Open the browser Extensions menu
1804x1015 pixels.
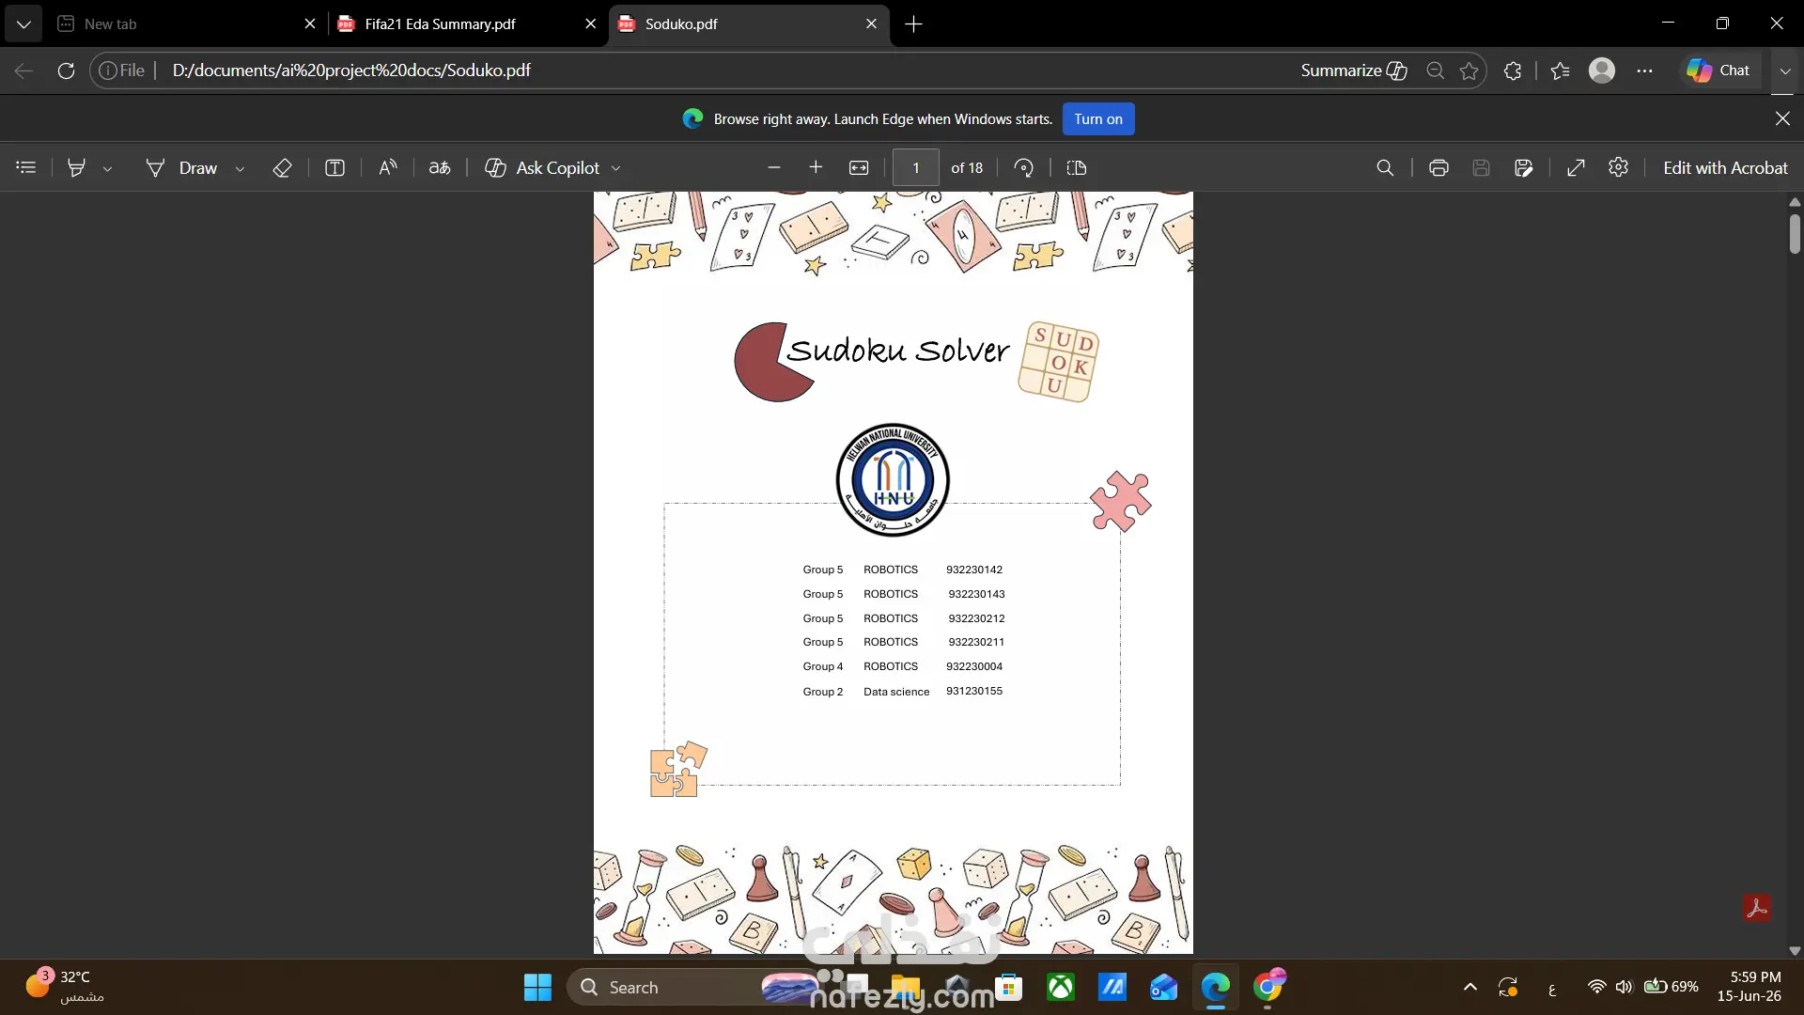[1513, 70]
